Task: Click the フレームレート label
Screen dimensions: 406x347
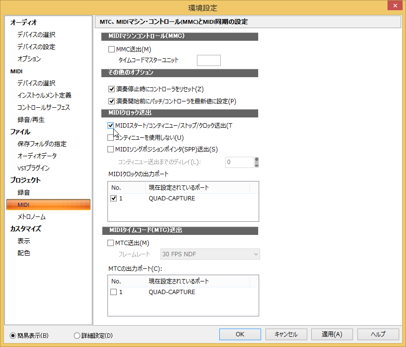Action: [x=134, y=254]
